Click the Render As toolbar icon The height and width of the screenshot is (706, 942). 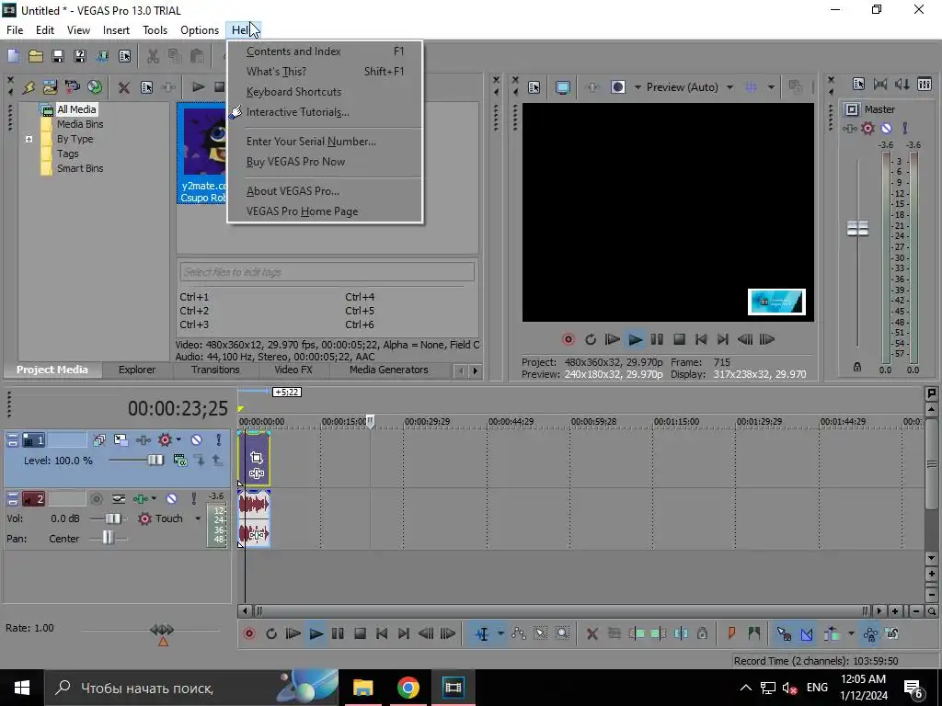tap(102, 56)
